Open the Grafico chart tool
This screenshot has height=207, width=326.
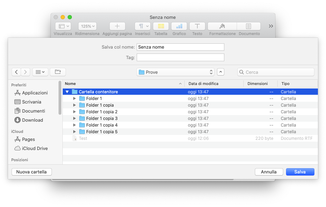coord(179,26)
